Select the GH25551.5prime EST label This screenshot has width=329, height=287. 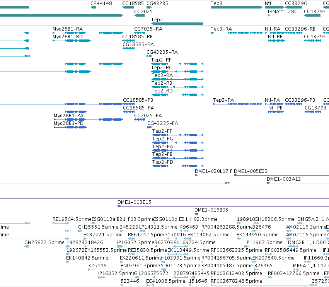tap(98, 227)
